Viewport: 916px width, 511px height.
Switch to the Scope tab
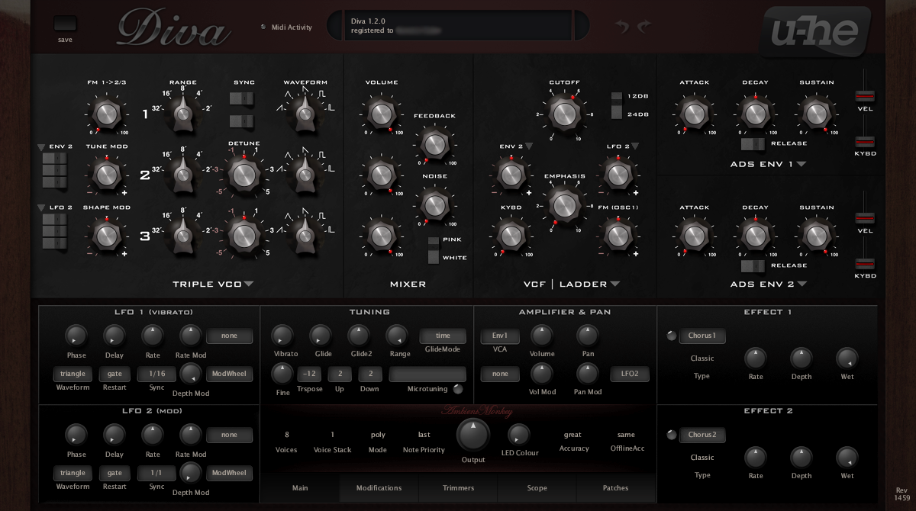(537, 488)
